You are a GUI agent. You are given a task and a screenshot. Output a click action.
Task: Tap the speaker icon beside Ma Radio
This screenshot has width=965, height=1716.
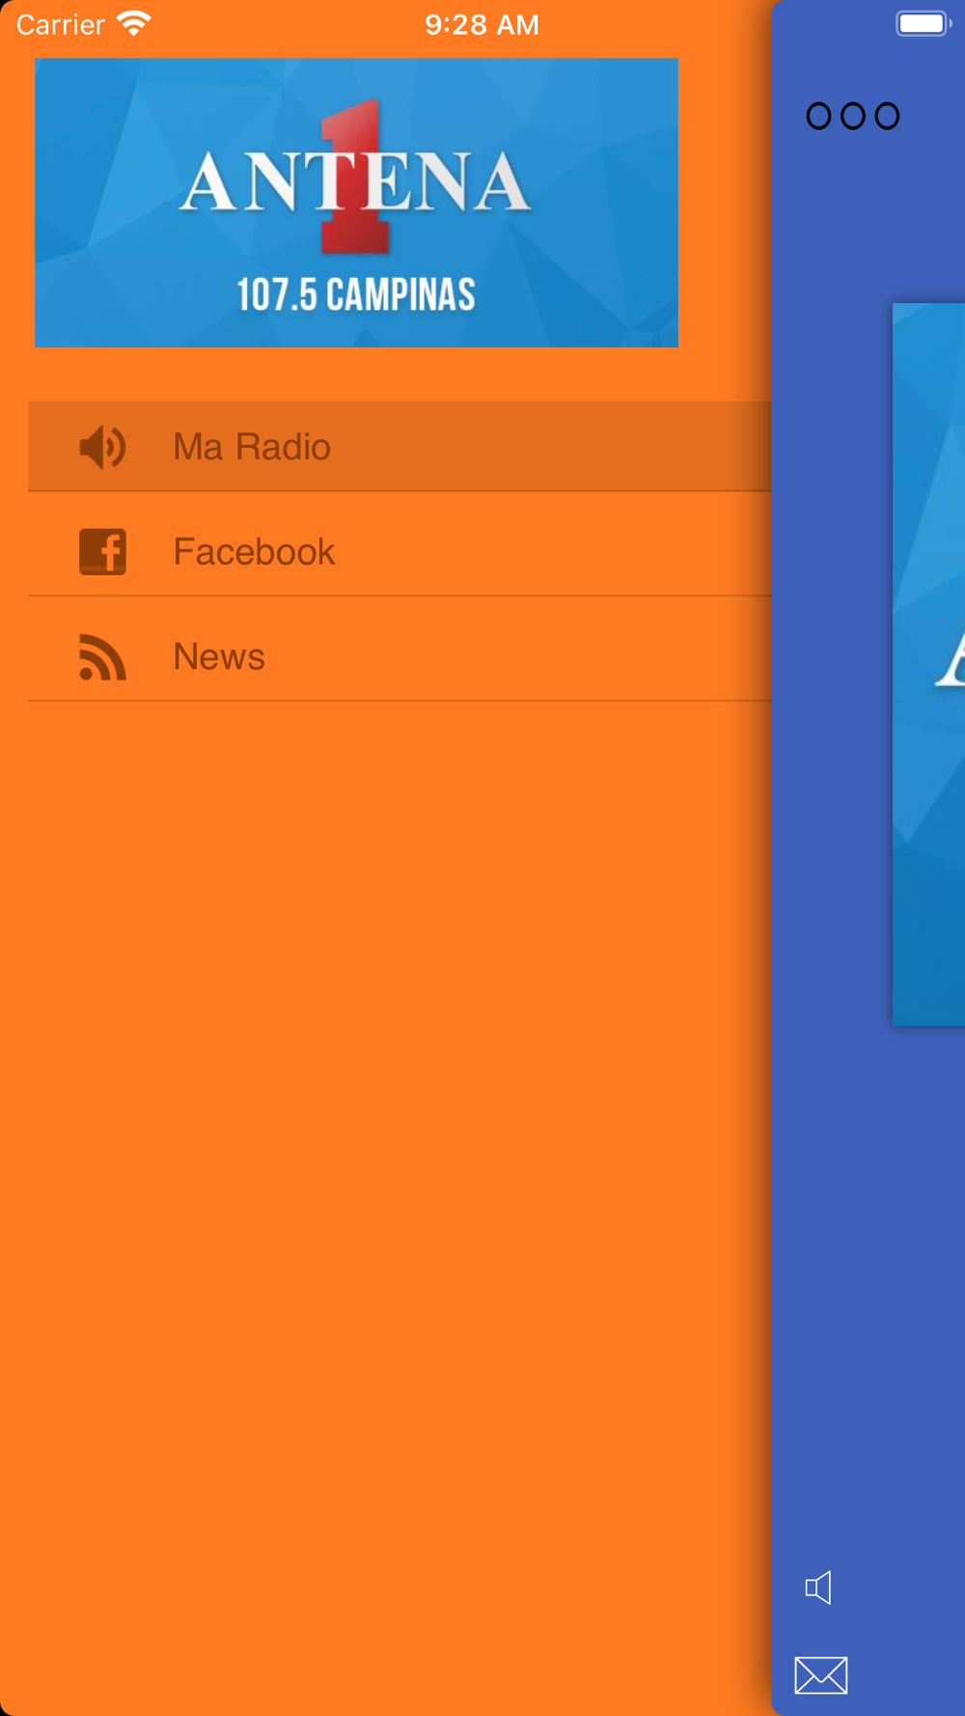102,447
